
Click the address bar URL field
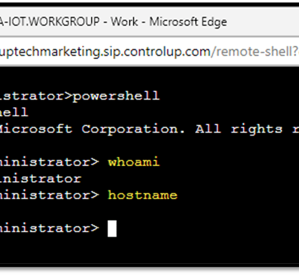[149, 52]
